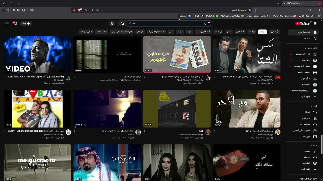
Task: Play the me gustas tu lyrics thumbnail
Action: (x=37, y=162)
